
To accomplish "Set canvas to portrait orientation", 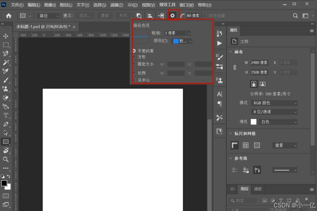I will [254, 84].
